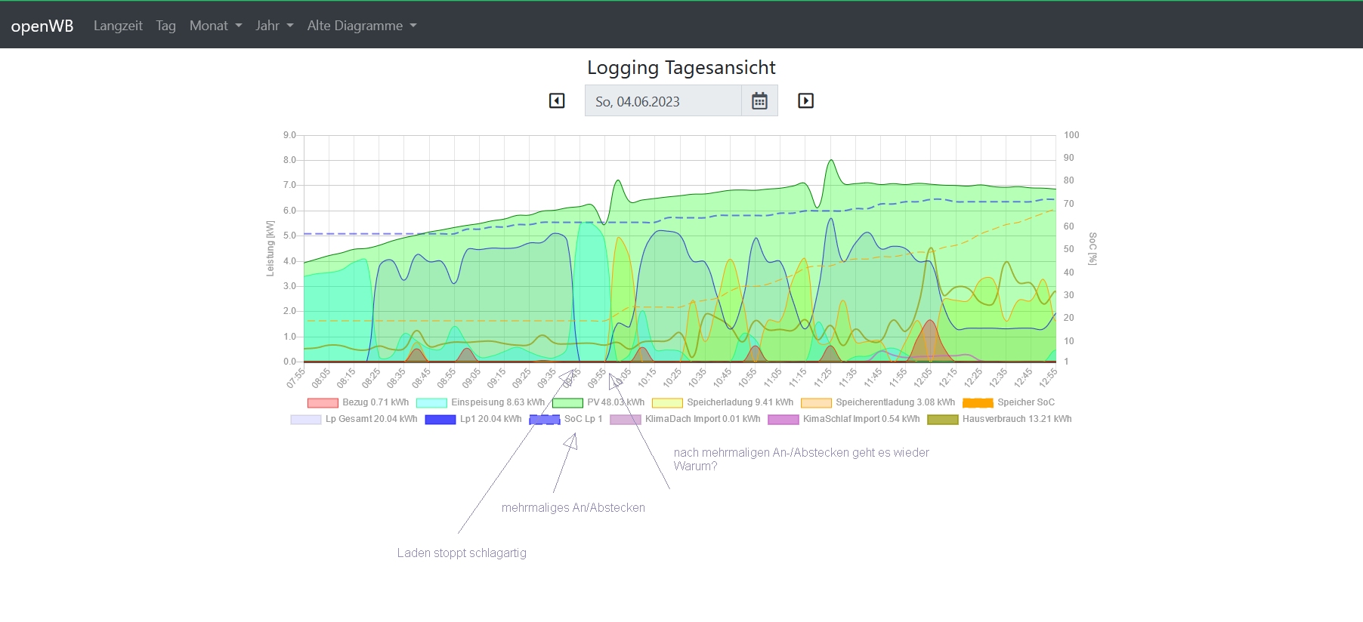Screen dimensions: 1363x622
Task: Click the Lp Gesamt lavender legend swatch
Action: point(305,420)
